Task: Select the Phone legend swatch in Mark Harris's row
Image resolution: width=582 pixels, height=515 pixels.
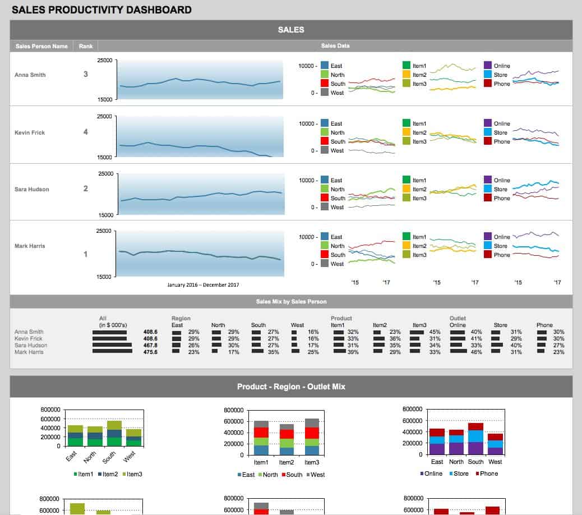Action: (x=488, y=255)
